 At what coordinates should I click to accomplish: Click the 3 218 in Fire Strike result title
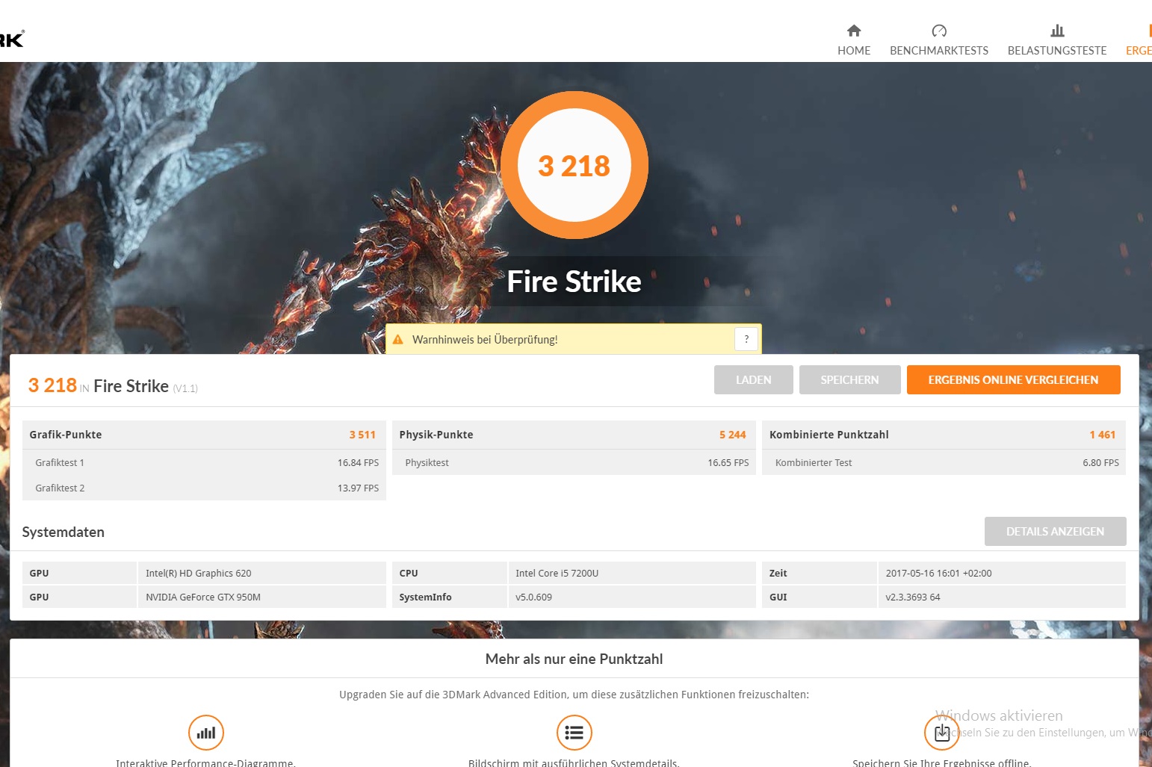pyautogui.click(x=113, y=386)
